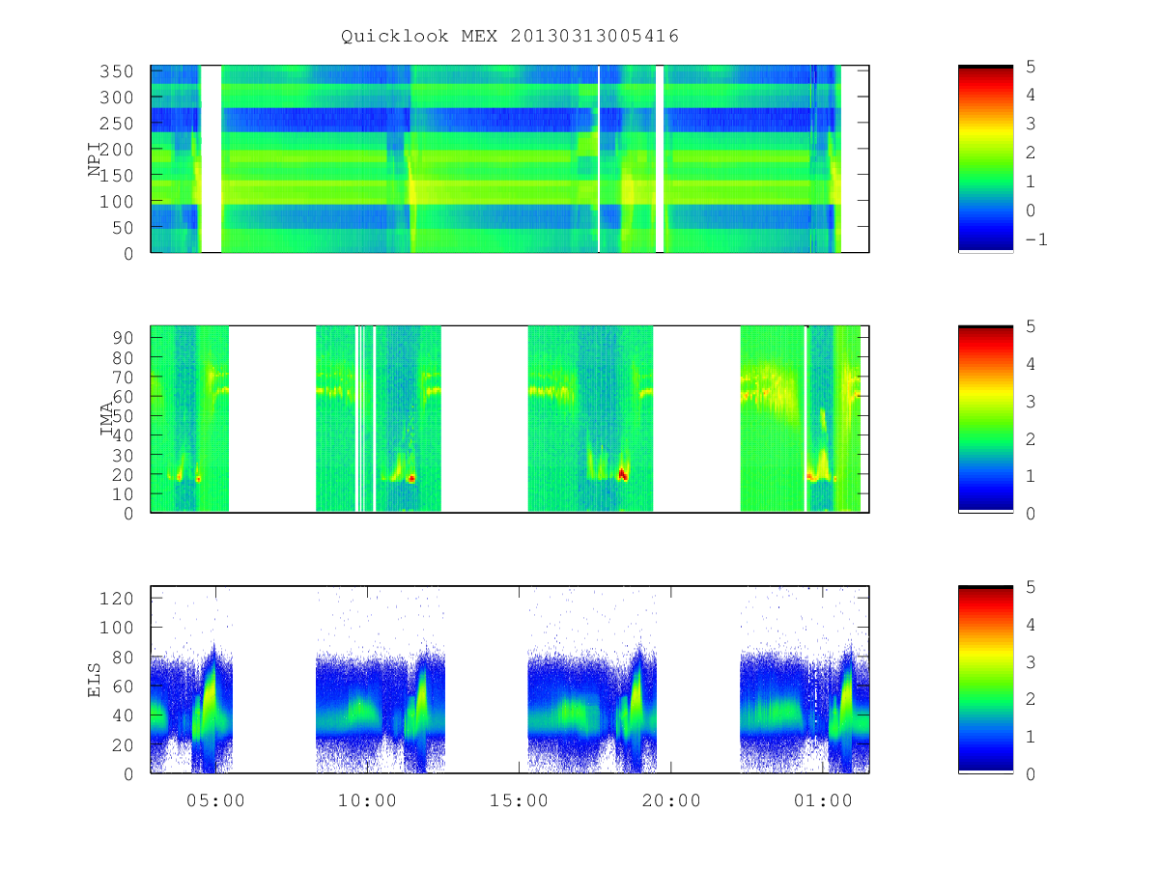
Task: Click the 3 label on the IMA colorbar
Action: (1031, 401)
